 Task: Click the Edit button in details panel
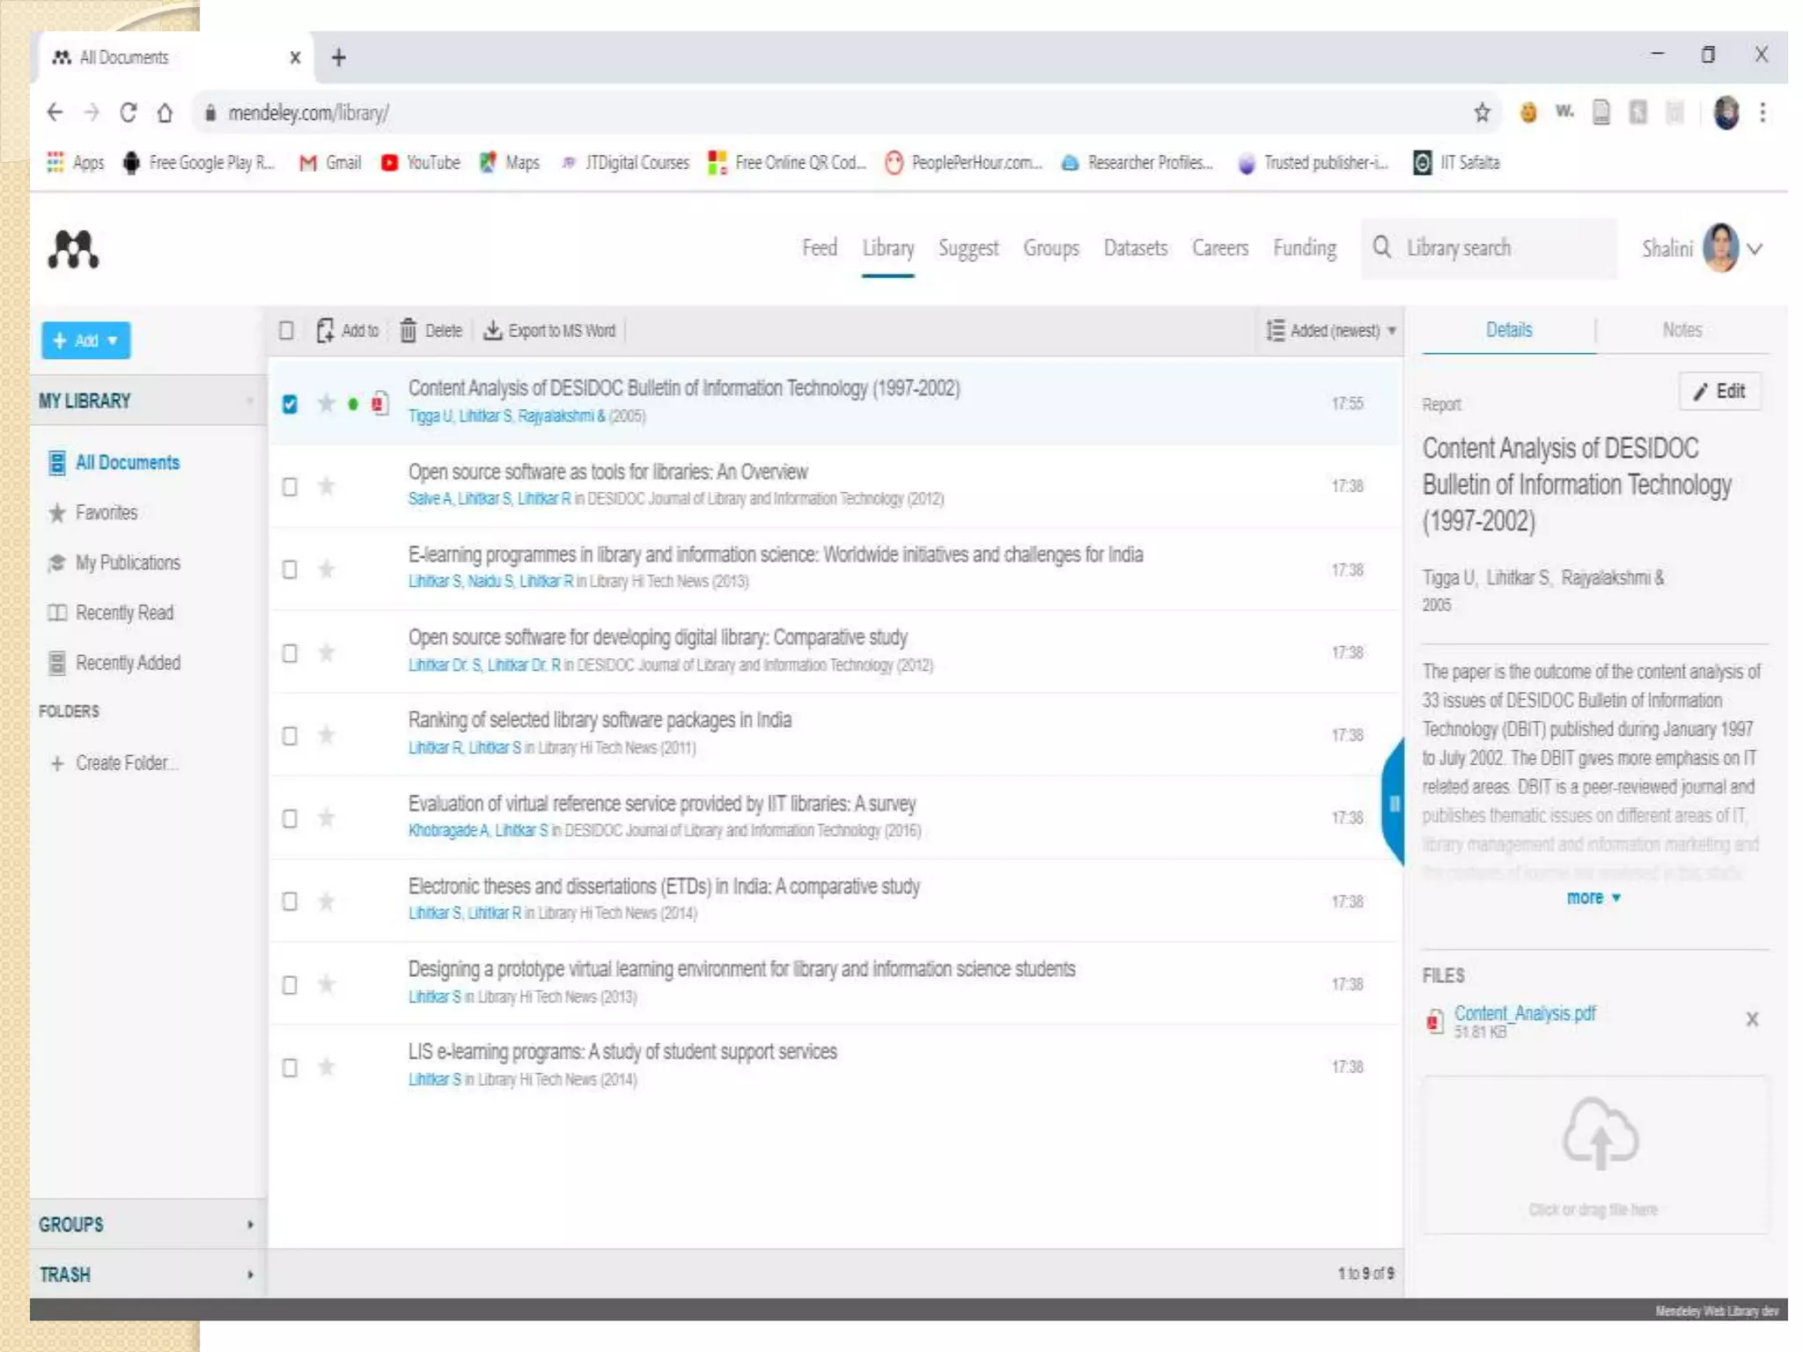(1719, 392)
